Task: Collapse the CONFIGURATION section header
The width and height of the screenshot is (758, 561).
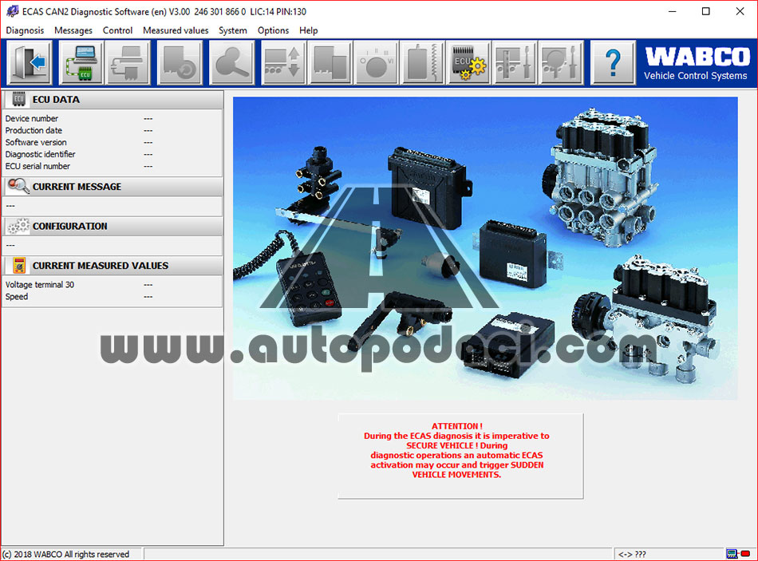Action: click(113, 227)
